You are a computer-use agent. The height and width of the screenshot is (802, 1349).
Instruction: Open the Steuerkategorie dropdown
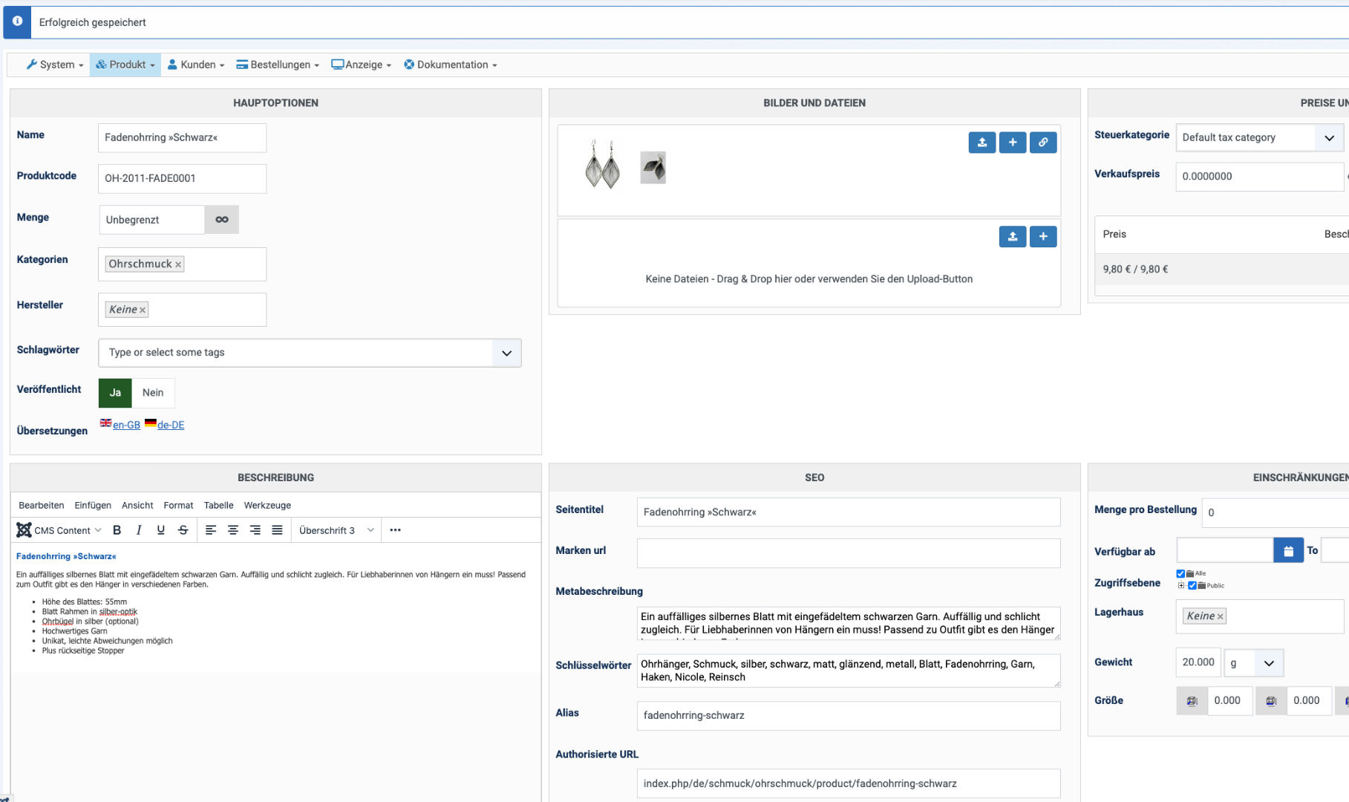point(1329,138)
